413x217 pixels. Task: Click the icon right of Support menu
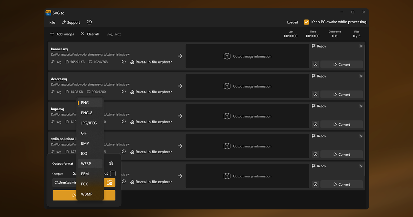(x=89, y=22)
